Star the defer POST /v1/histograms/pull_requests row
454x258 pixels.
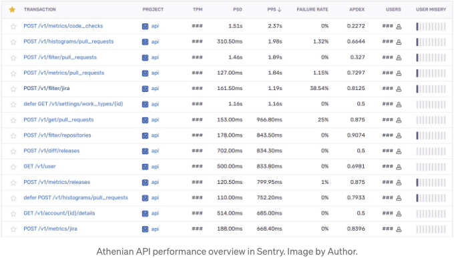[x=13, y=198]
